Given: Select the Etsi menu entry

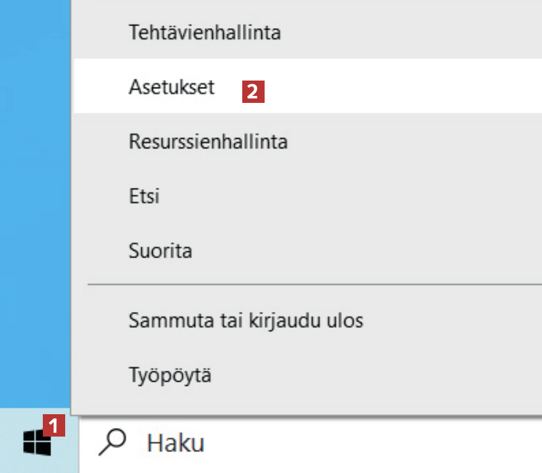Looking at the screenshot, I should (144, 196).
